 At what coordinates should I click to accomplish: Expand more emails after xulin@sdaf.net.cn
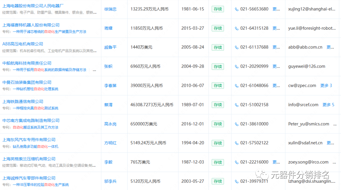click(x=330, y=143)
